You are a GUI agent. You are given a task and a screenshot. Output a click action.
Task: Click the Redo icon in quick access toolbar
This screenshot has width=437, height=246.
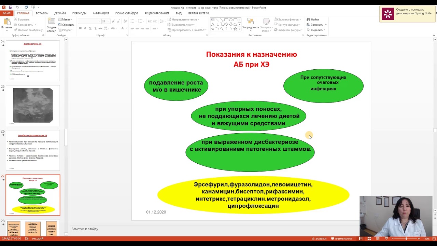[x=26, y=7]
